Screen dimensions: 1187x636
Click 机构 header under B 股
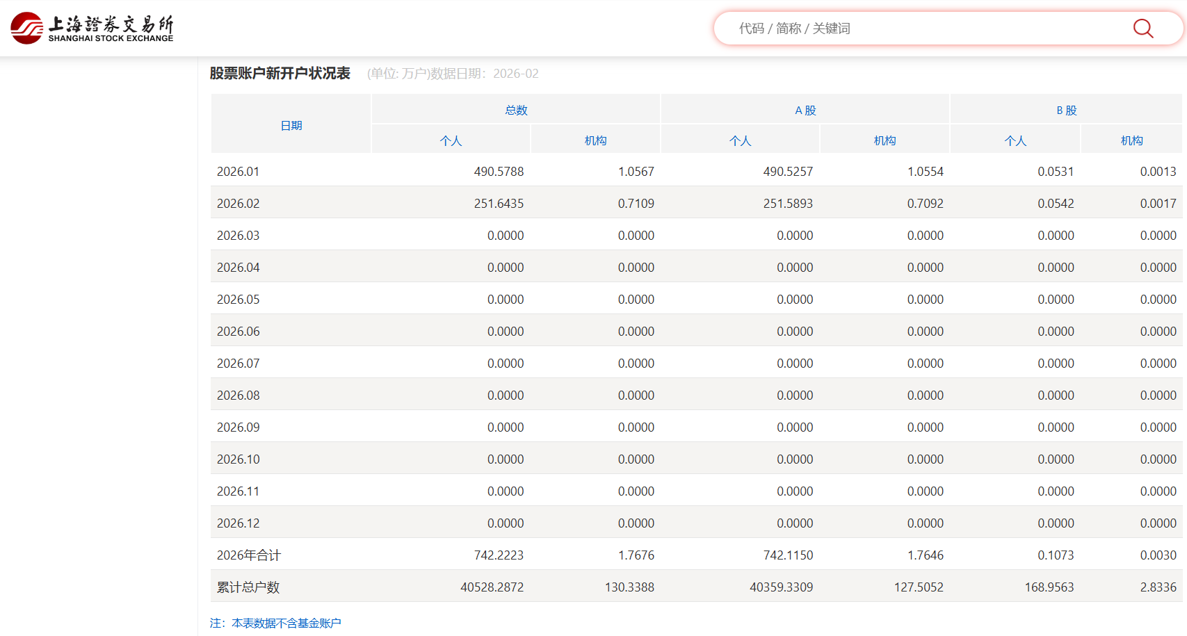pyautogui.click(x=1131, y=140)
